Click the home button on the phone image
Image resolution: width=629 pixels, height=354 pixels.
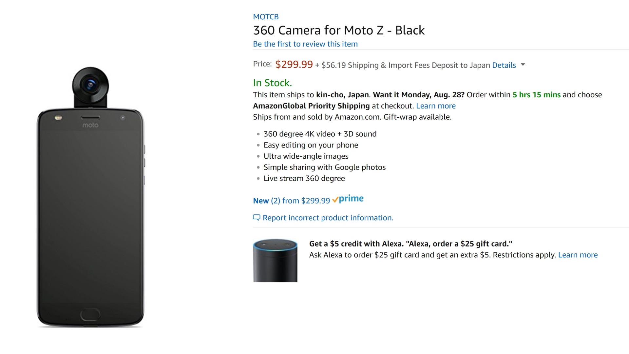point(90,314)
